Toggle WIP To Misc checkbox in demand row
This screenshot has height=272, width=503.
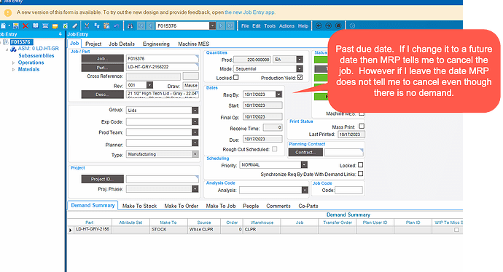tap(456, 230)
